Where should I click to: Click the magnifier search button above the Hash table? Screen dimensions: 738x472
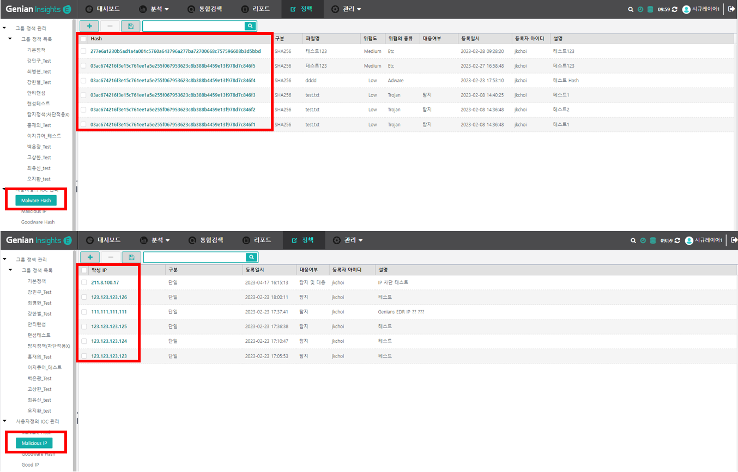(250, 26)
